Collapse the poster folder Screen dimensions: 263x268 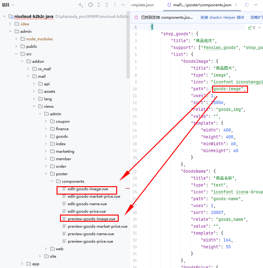46,174
